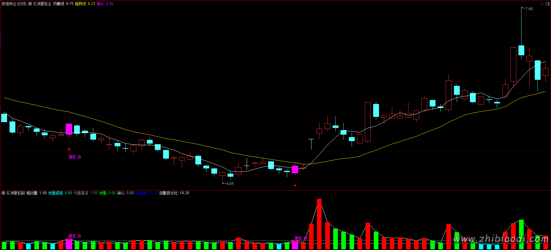Viewport: 551px width, 250px height.
Task: Click the 4.65 low price marker
Action: coord(230,184)
